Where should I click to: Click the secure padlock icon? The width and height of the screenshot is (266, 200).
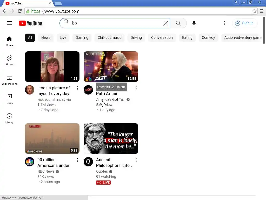coord(28,11)
